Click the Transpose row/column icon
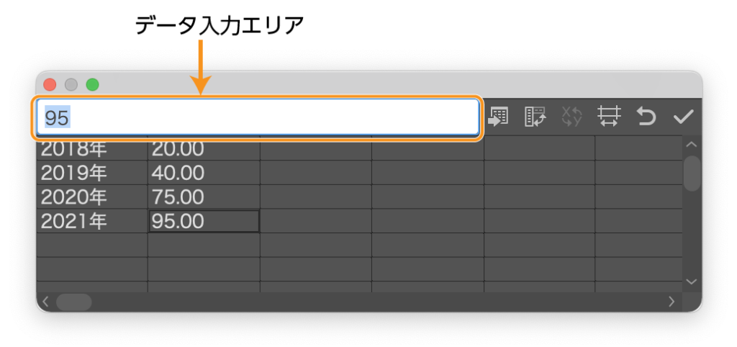Image resolution: width=737 pixels, height=347 pixels. [535, 117]
